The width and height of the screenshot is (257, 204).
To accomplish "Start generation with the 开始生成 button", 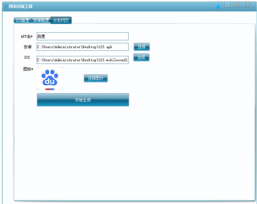I will [83, 100].
